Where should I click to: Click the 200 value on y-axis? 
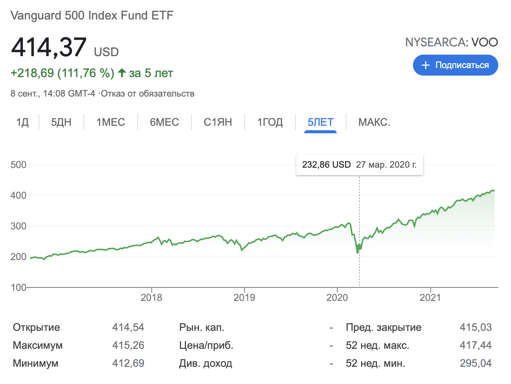18,257
